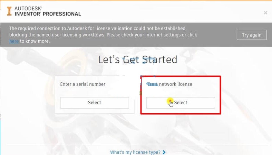Click Select under Use a network license
Screen dimensions: 272x155
tap(181, 103)
